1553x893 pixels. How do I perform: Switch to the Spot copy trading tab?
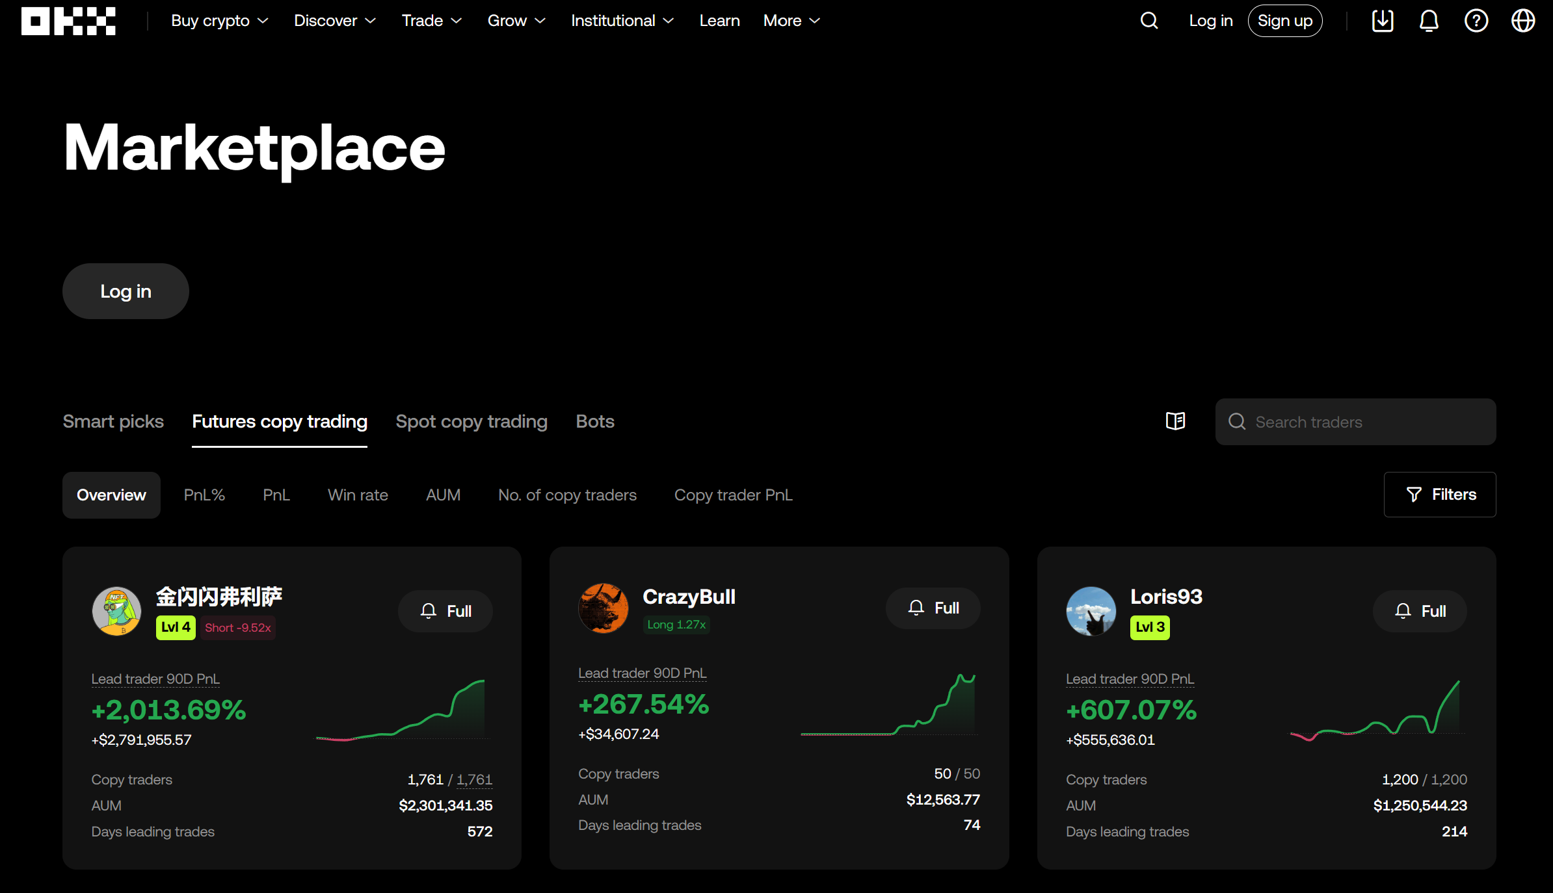471,421
